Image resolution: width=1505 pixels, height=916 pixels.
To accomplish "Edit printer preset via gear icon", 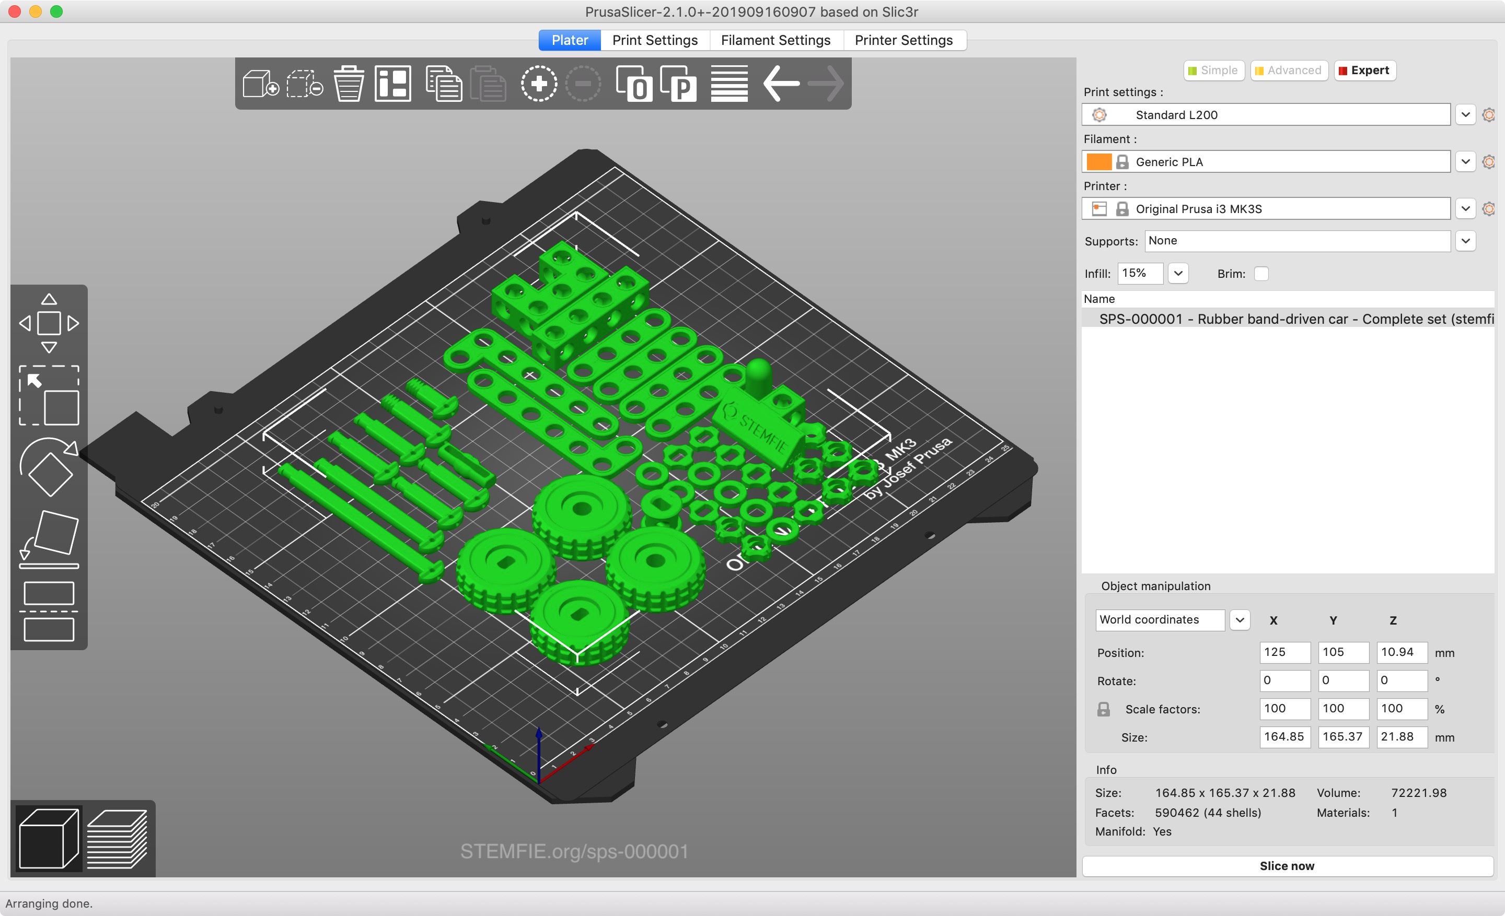I will 1488,209.
